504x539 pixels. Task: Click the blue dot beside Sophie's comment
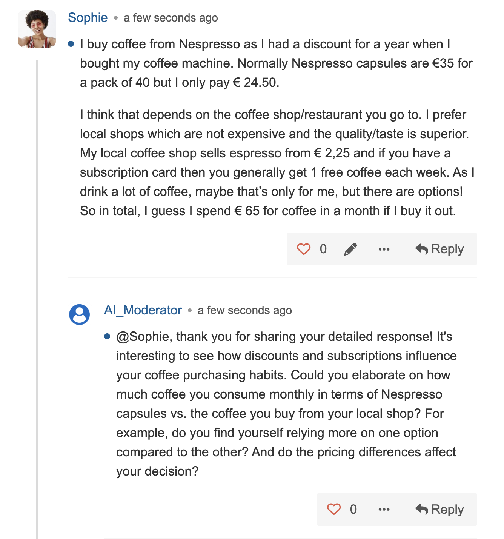pos(71,44)
